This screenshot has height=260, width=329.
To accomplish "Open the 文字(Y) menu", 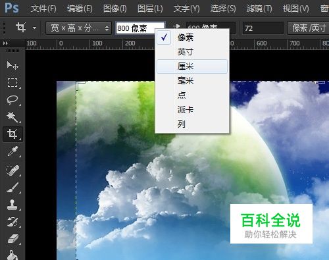I will [x=186, y=9].
